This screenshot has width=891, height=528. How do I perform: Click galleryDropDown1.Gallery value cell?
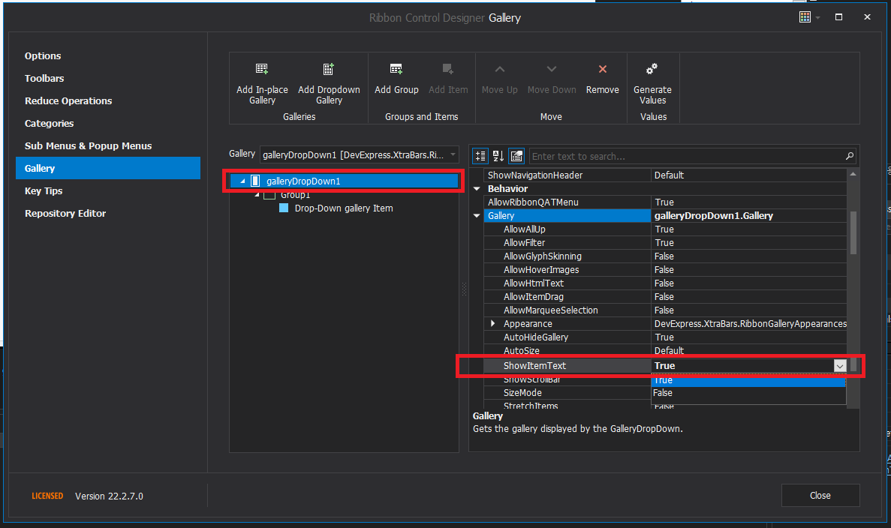[748, 216]
